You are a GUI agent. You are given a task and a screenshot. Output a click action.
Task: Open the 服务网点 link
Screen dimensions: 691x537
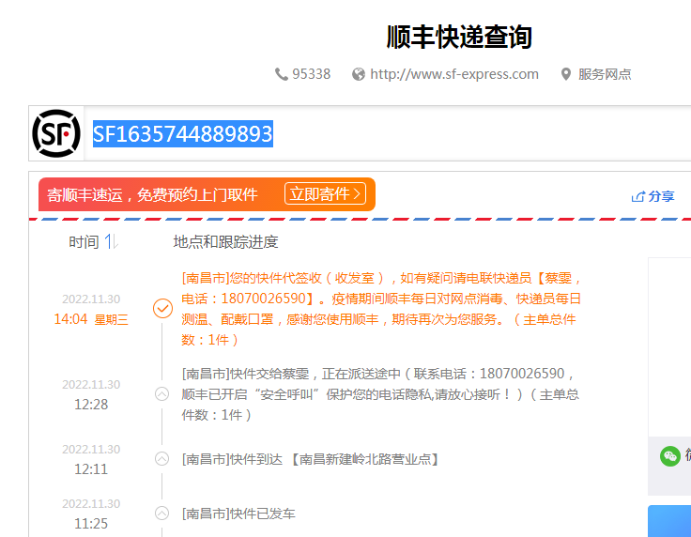605,74
